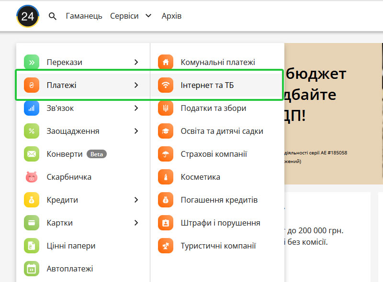This screenshot has width=383, height=282.
Task: Click the yellow Кредити money bag icon
Action: 32,200
